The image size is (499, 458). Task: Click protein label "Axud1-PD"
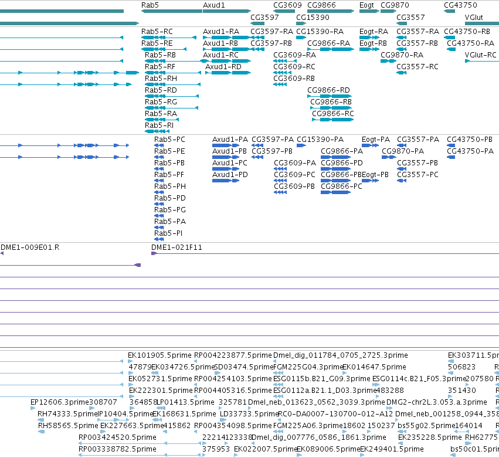tap(230, 175)
